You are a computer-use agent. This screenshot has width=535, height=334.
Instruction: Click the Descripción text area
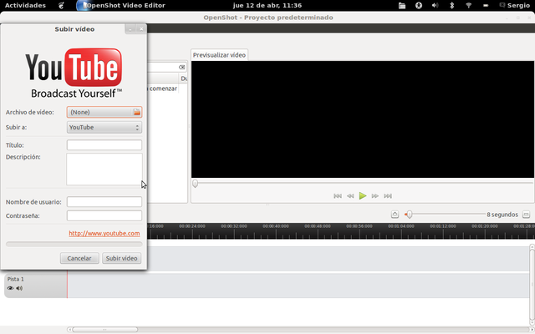pos(104,169)
